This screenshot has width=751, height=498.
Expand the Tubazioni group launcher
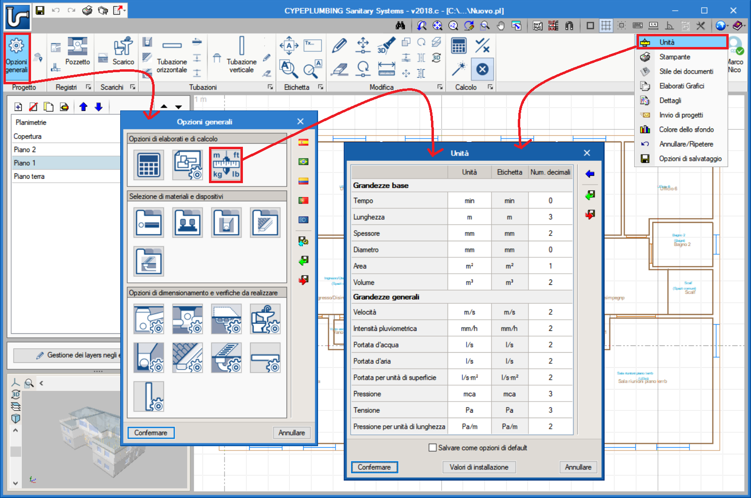(270, 87)
